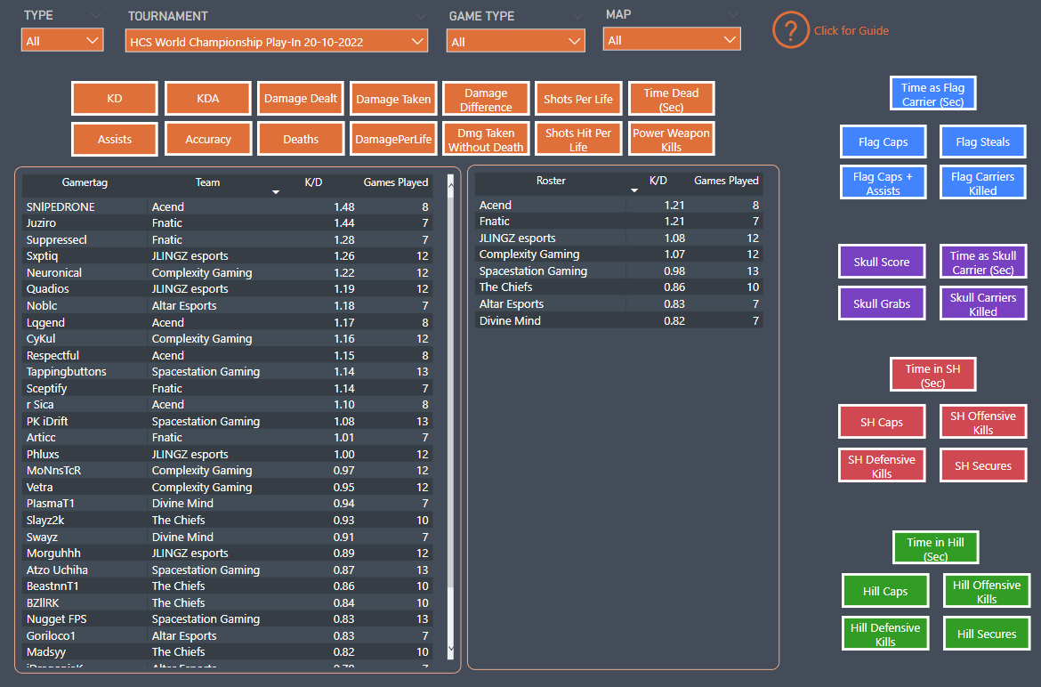Screen dimensions: 1041x687
Task: Click scroll-down arrow of player table
Action: (451, 649)
